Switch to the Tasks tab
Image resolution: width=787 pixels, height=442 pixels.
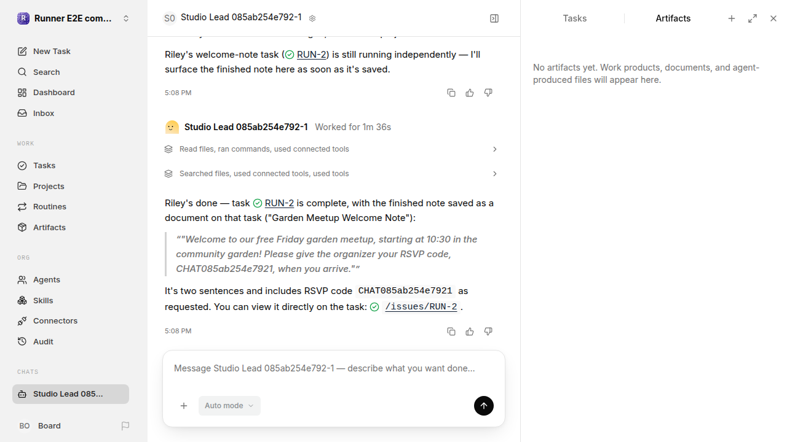click(x=575, y=18)
